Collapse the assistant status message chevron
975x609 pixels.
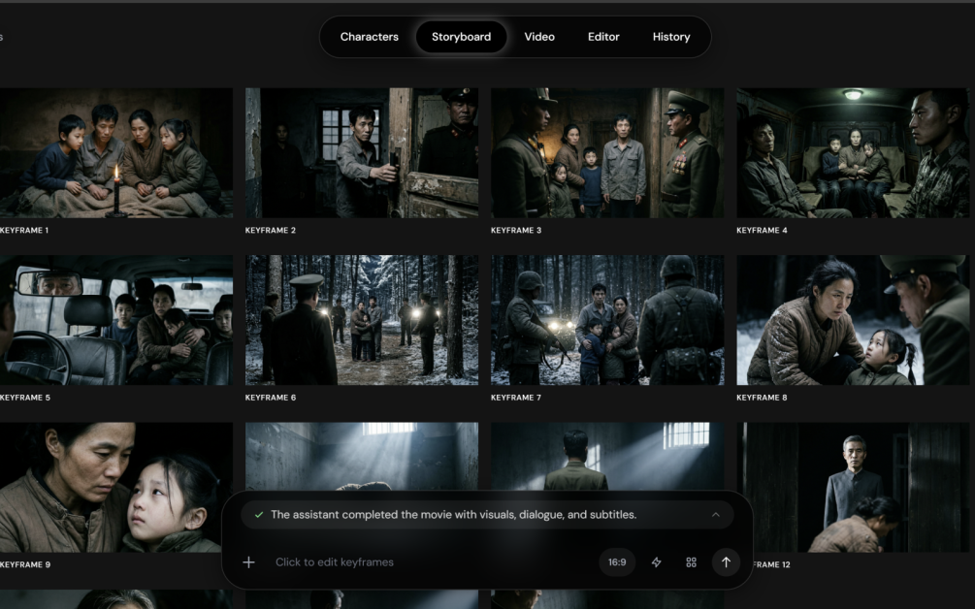(716, 515)
